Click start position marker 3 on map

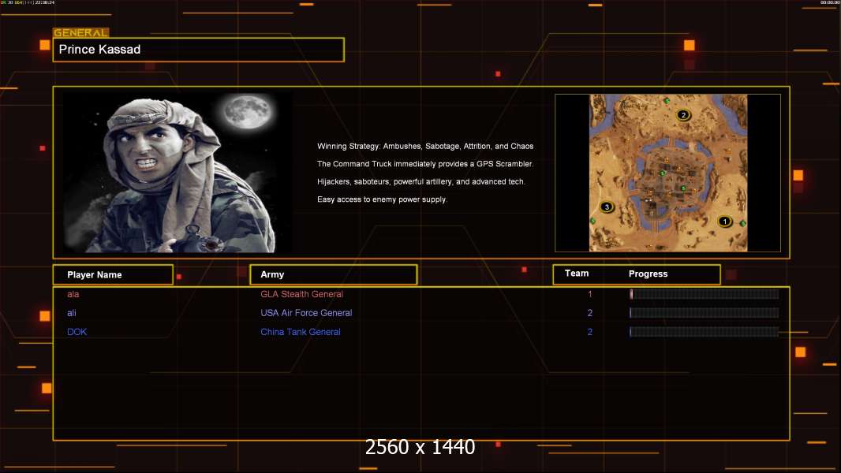click(607, 207)
